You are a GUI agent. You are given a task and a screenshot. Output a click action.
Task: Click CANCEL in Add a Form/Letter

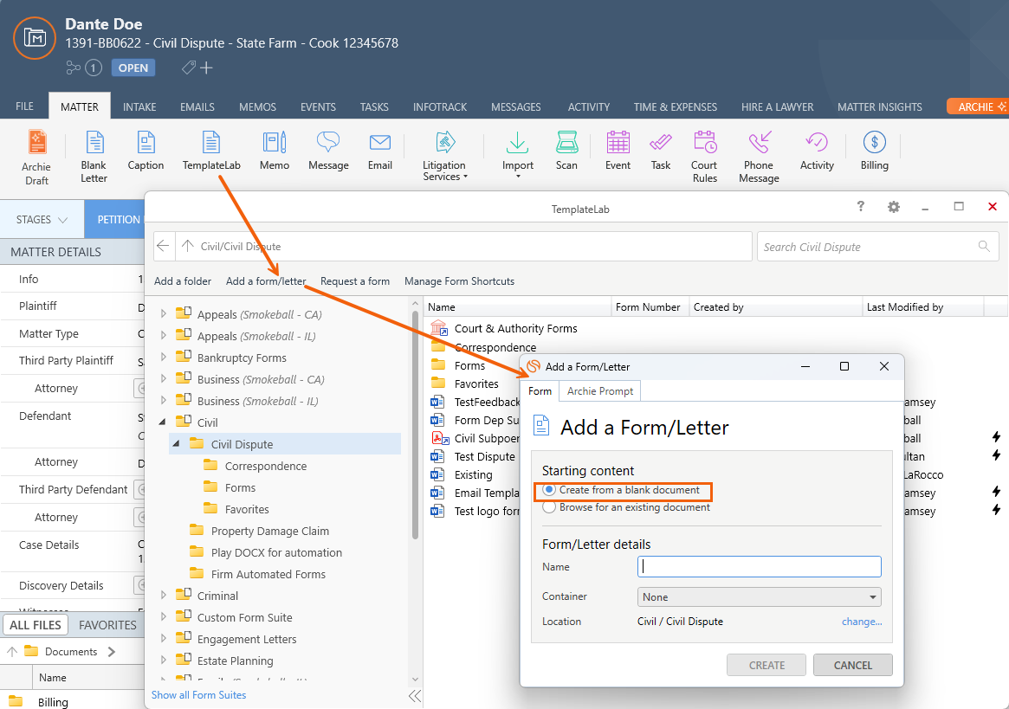852,665
